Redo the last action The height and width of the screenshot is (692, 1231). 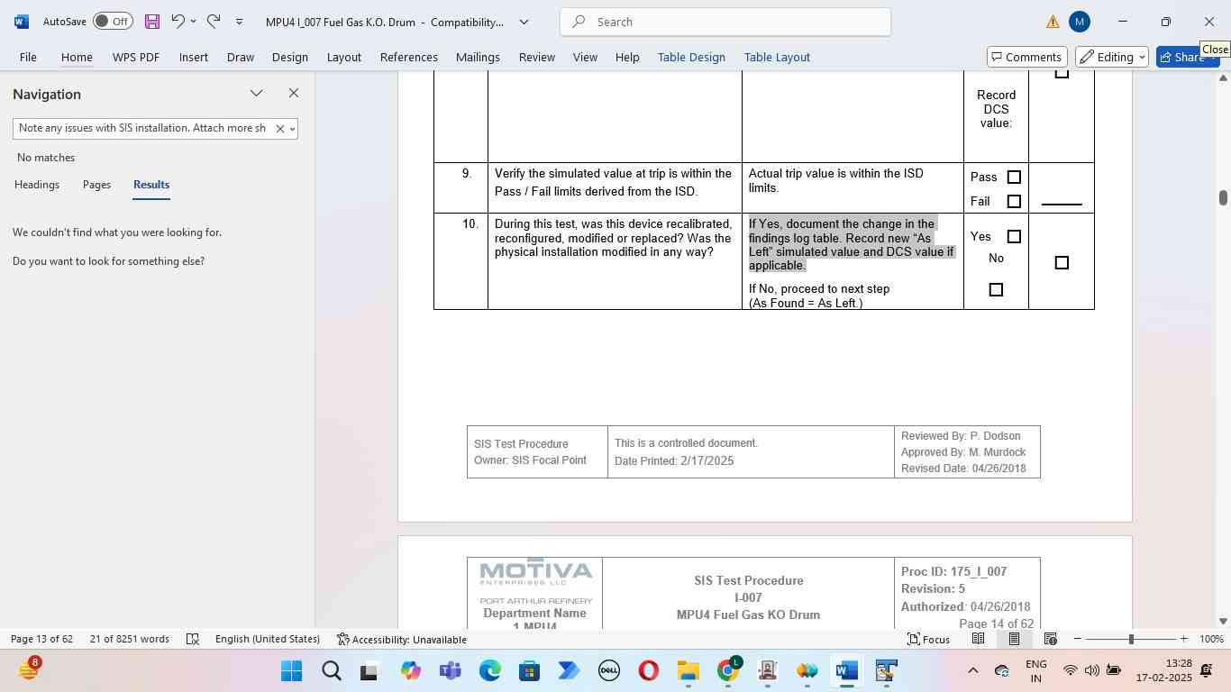pos(214,21)
